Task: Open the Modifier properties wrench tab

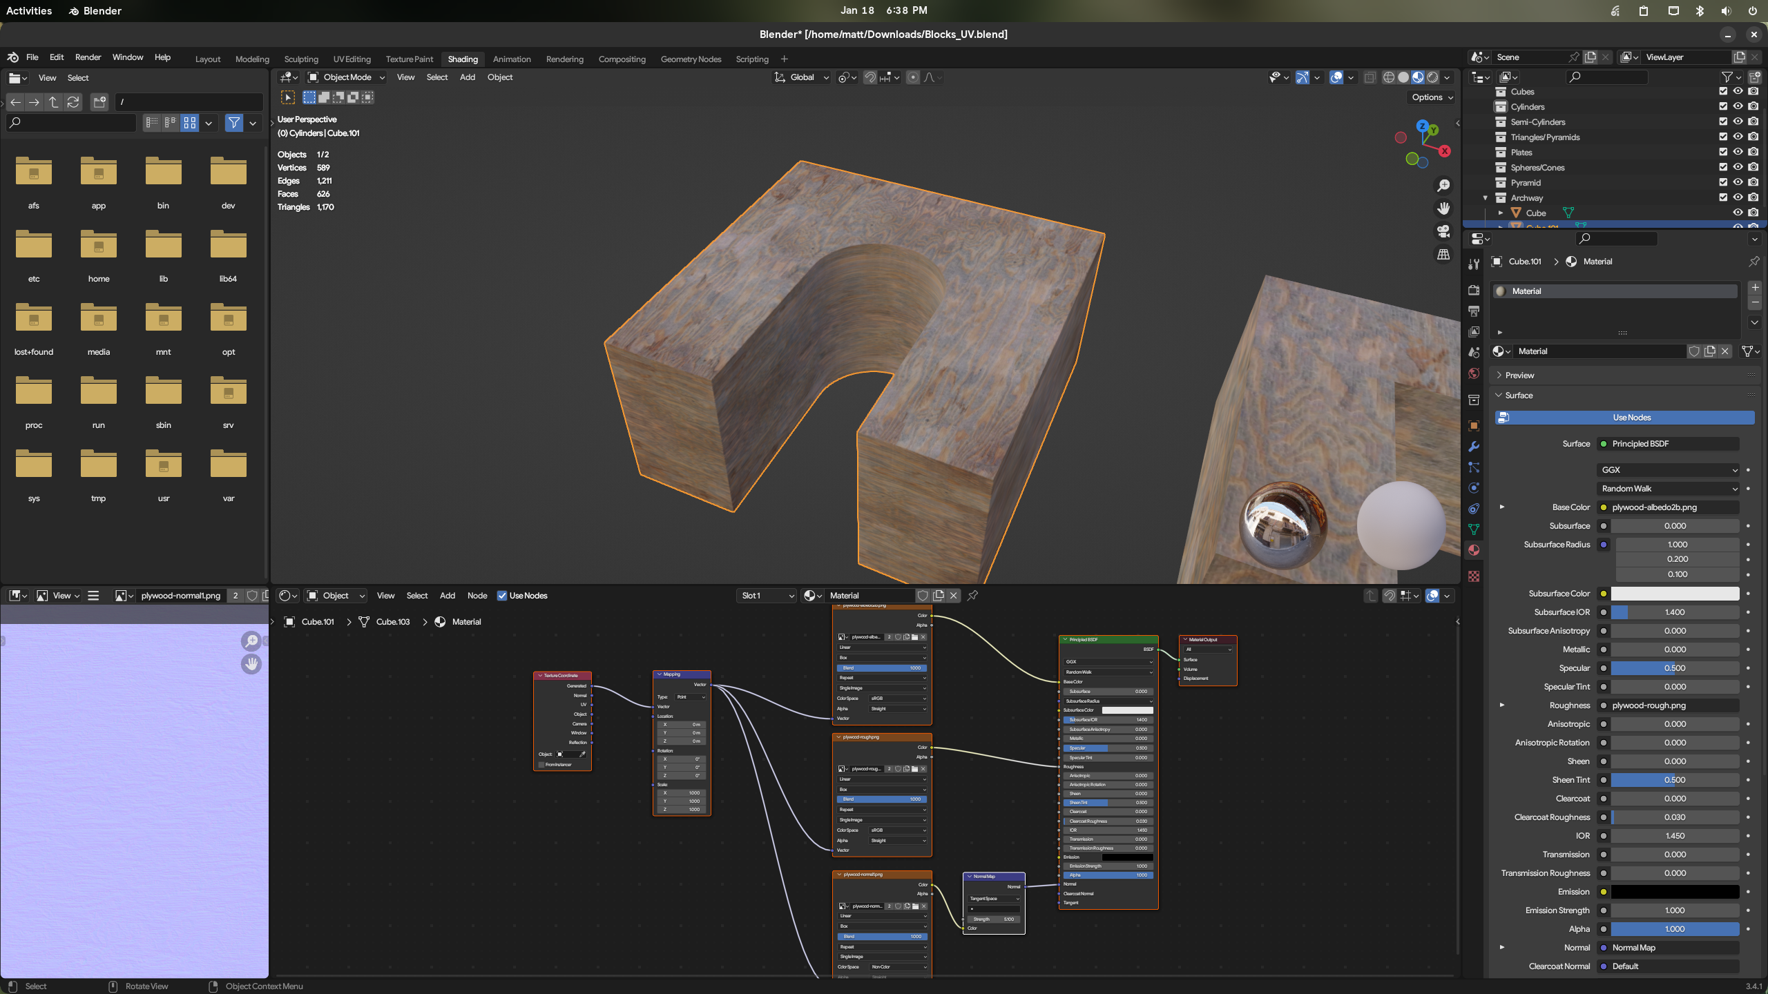Action: click(x=1474, y=447)
